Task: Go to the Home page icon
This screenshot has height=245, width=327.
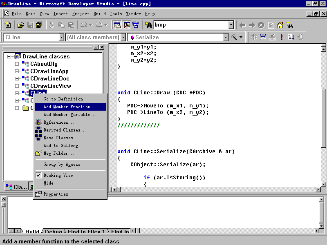Action: coord(280,25)
